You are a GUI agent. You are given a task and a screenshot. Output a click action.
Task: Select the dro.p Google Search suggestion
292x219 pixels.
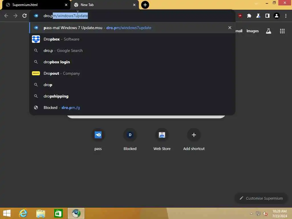(132, 50)
